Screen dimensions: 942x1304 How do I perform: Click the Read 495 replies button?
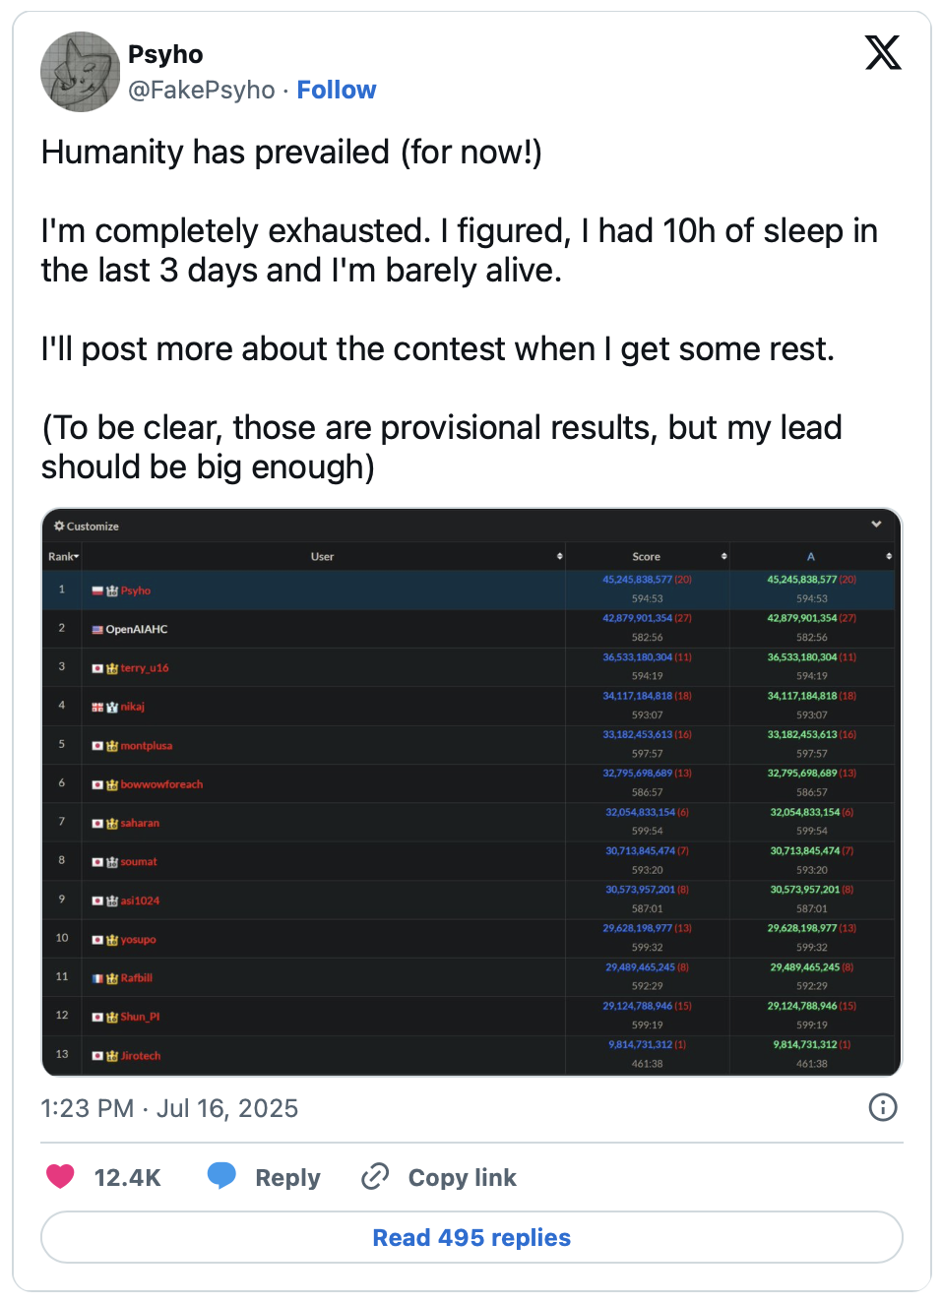pyautogui.click(x=471, y=1237)
